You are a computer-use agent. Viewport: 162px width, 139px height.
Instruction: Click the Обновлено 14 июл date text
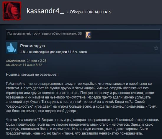(24, 65)
